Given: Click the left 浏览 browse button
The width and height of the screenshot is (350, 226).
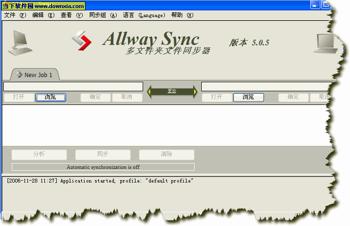Looking at the screenshot, I should click(x=51, y=97).
